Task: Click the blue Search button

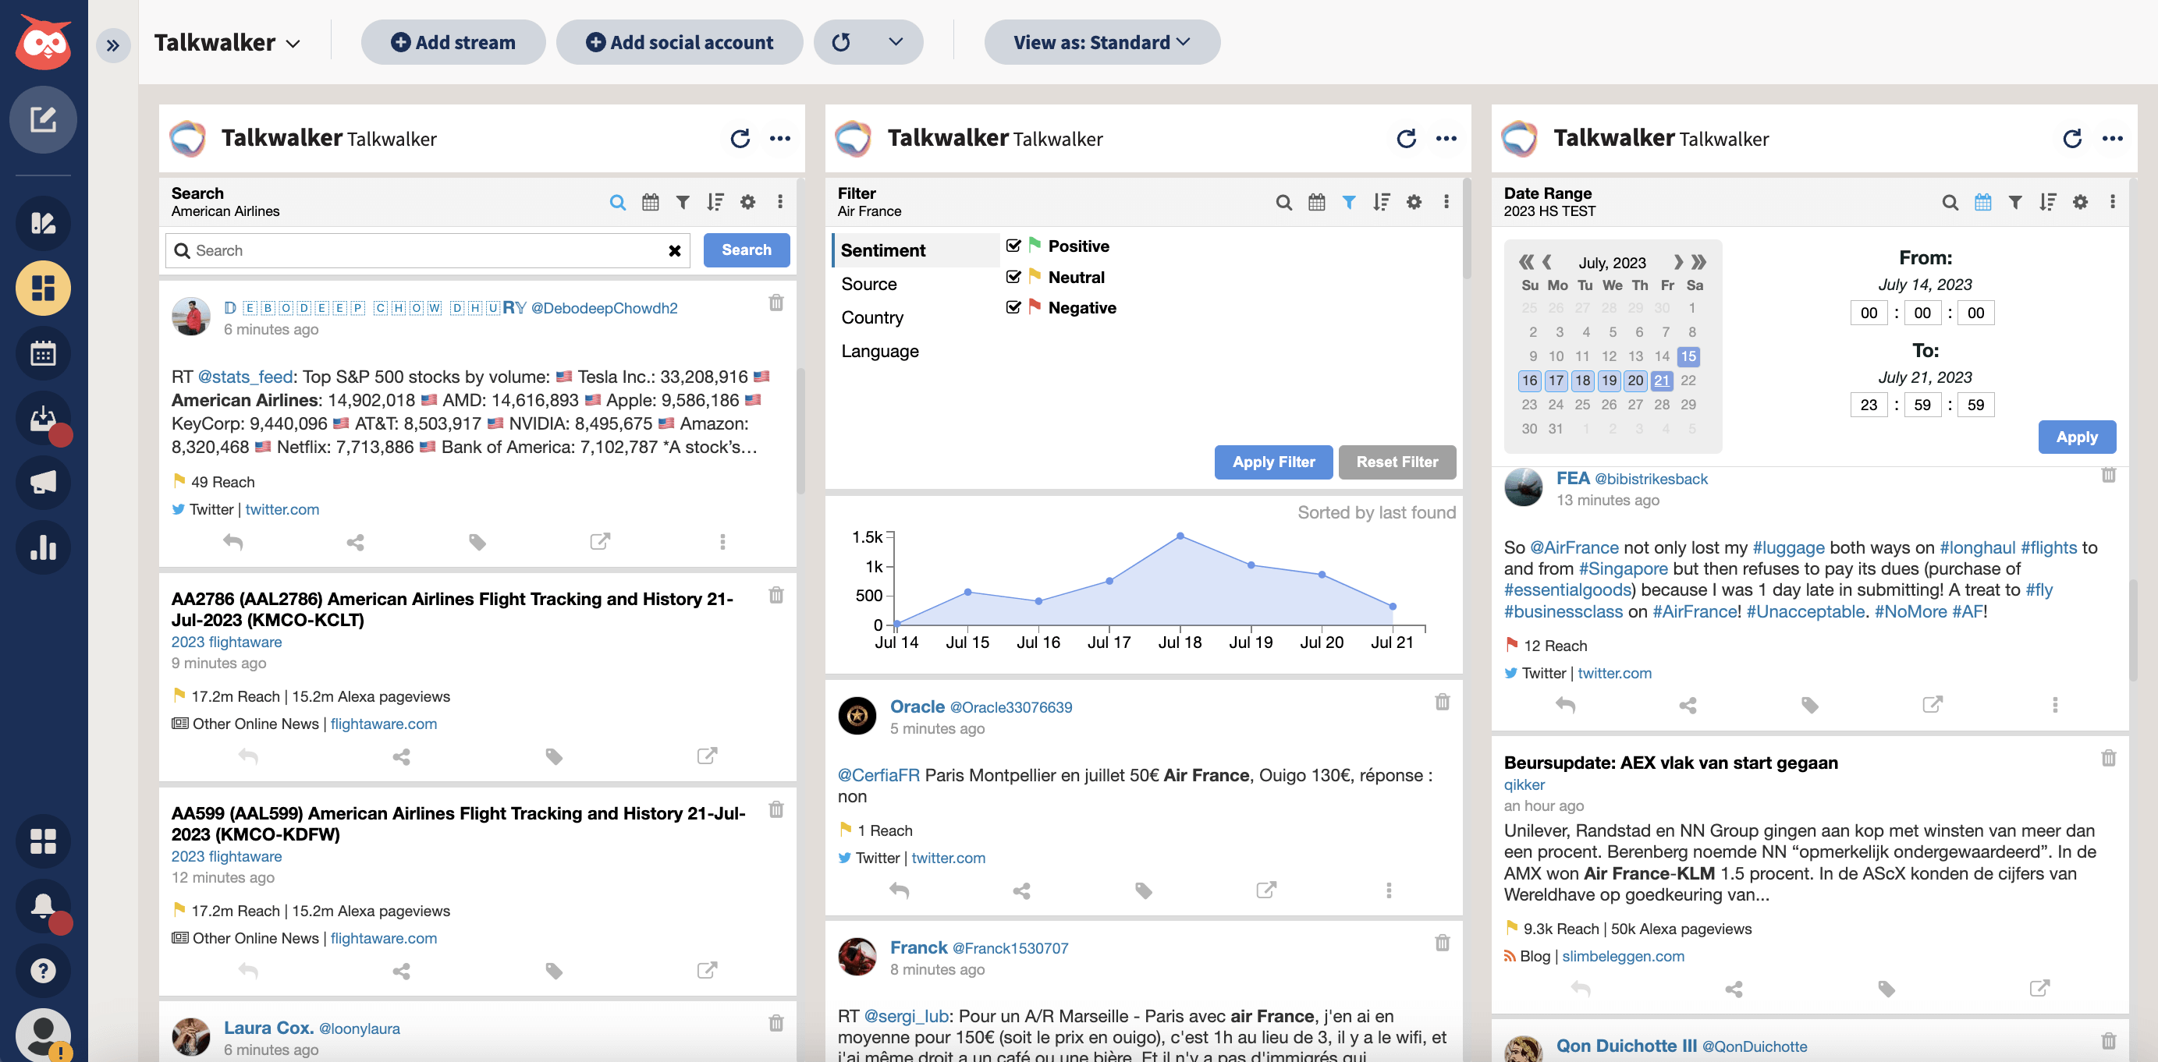Action: coord(747,250)
